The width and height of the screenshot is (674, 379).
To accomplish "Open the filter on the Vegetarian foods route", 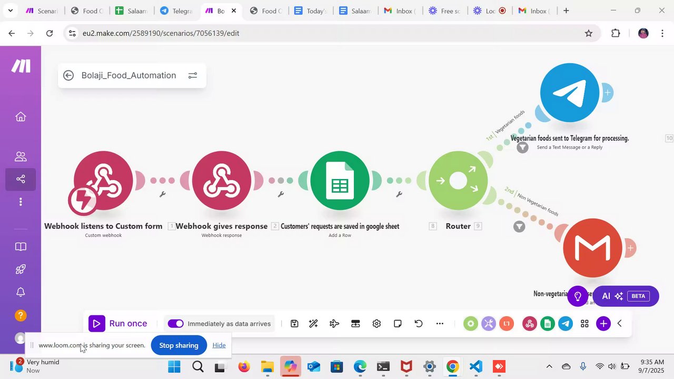I will tap(522, 147).
